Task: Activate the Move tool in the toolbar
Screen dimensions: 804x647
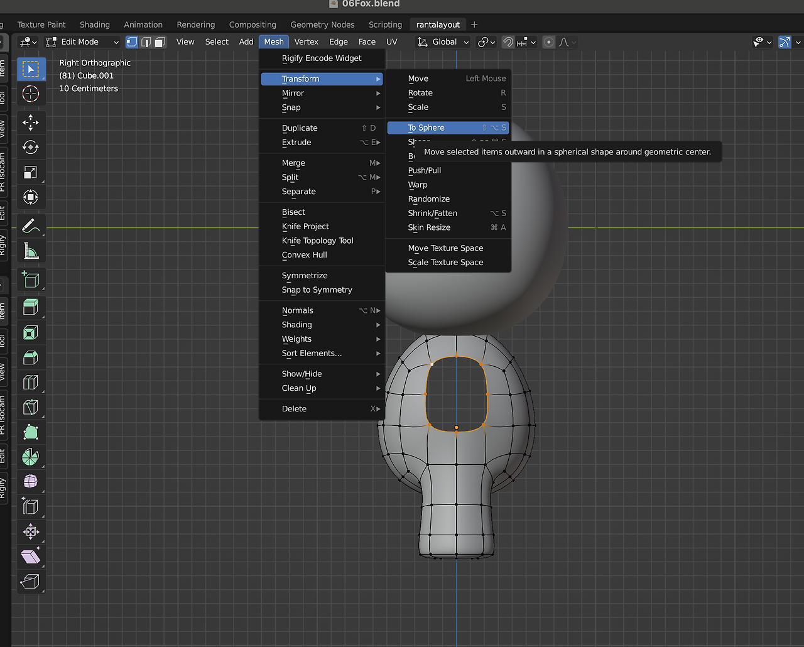Action: (x=30, y=122)
